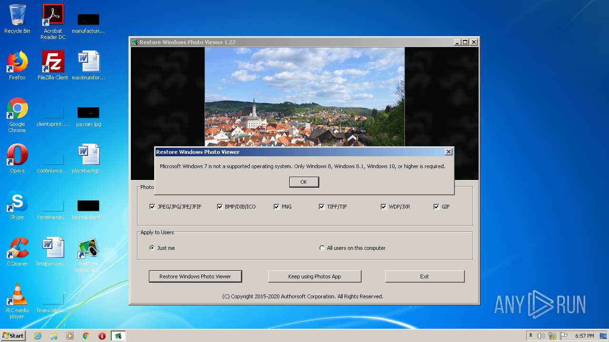Select the facelearnin... desktop file
This screenshot has height=342, width=609.
(x=53, y=209)
